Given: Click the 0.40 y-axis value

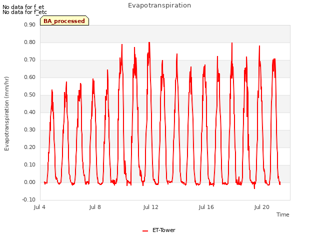Looking at the screenshot, I should (x=29, y=112).
